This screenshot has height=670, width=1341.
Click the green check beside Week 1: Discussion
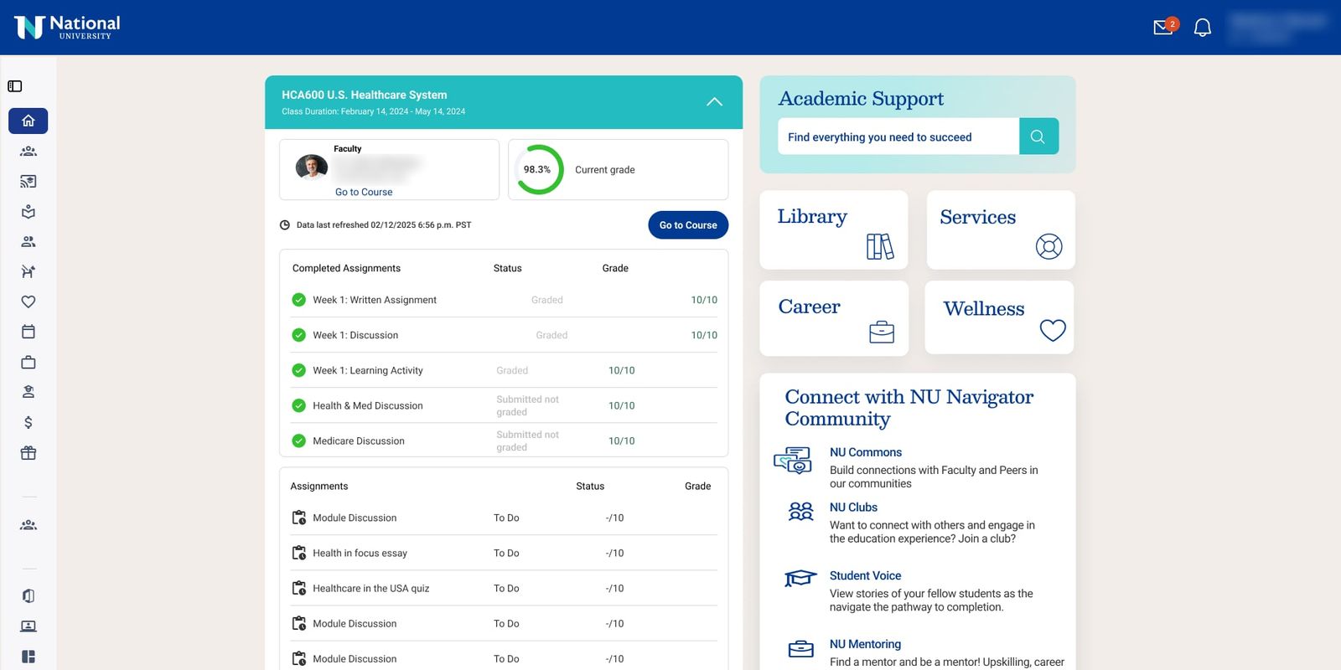[x=298, y=335]
